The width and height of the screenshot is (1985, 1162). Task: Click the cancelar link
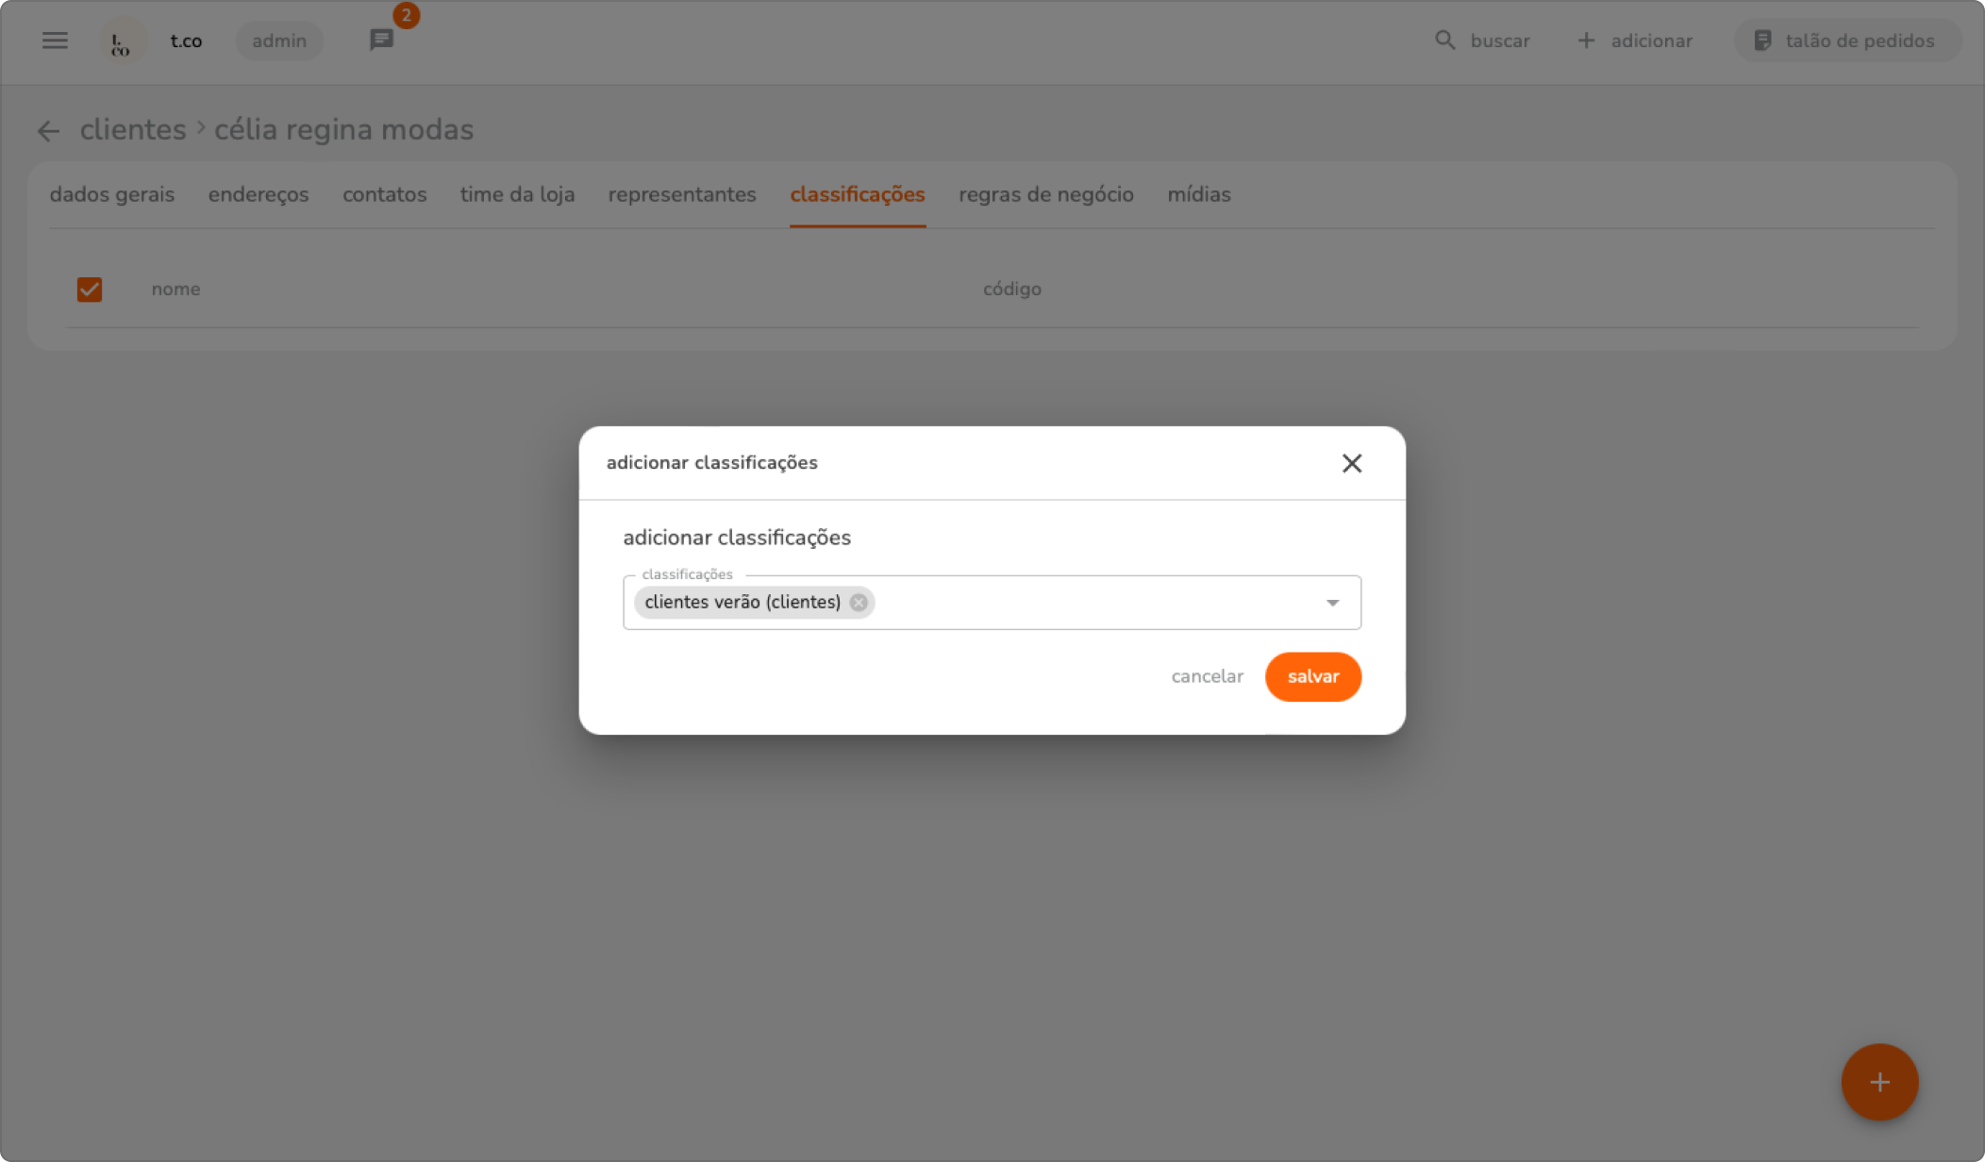[1207, 676]
